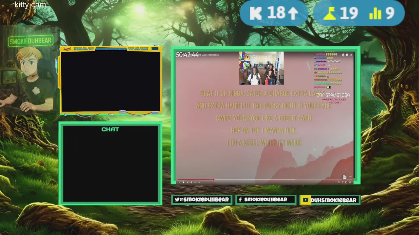Click the 50:42:44 timer text
Viewport: 419px width, 235px height.
(187, 55)
